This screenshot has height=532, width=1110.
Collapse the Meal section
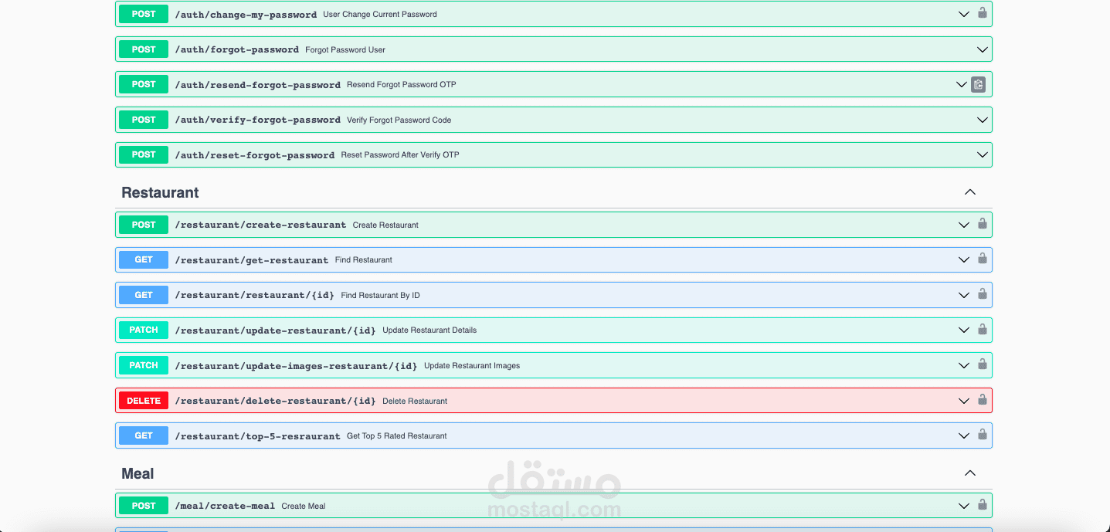[x=970, y=473]
